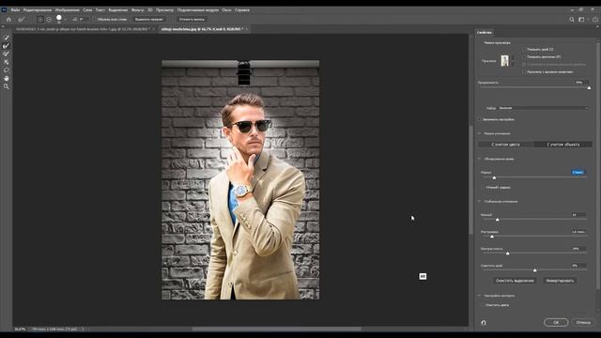Close the first document tab

pos(154,29)
